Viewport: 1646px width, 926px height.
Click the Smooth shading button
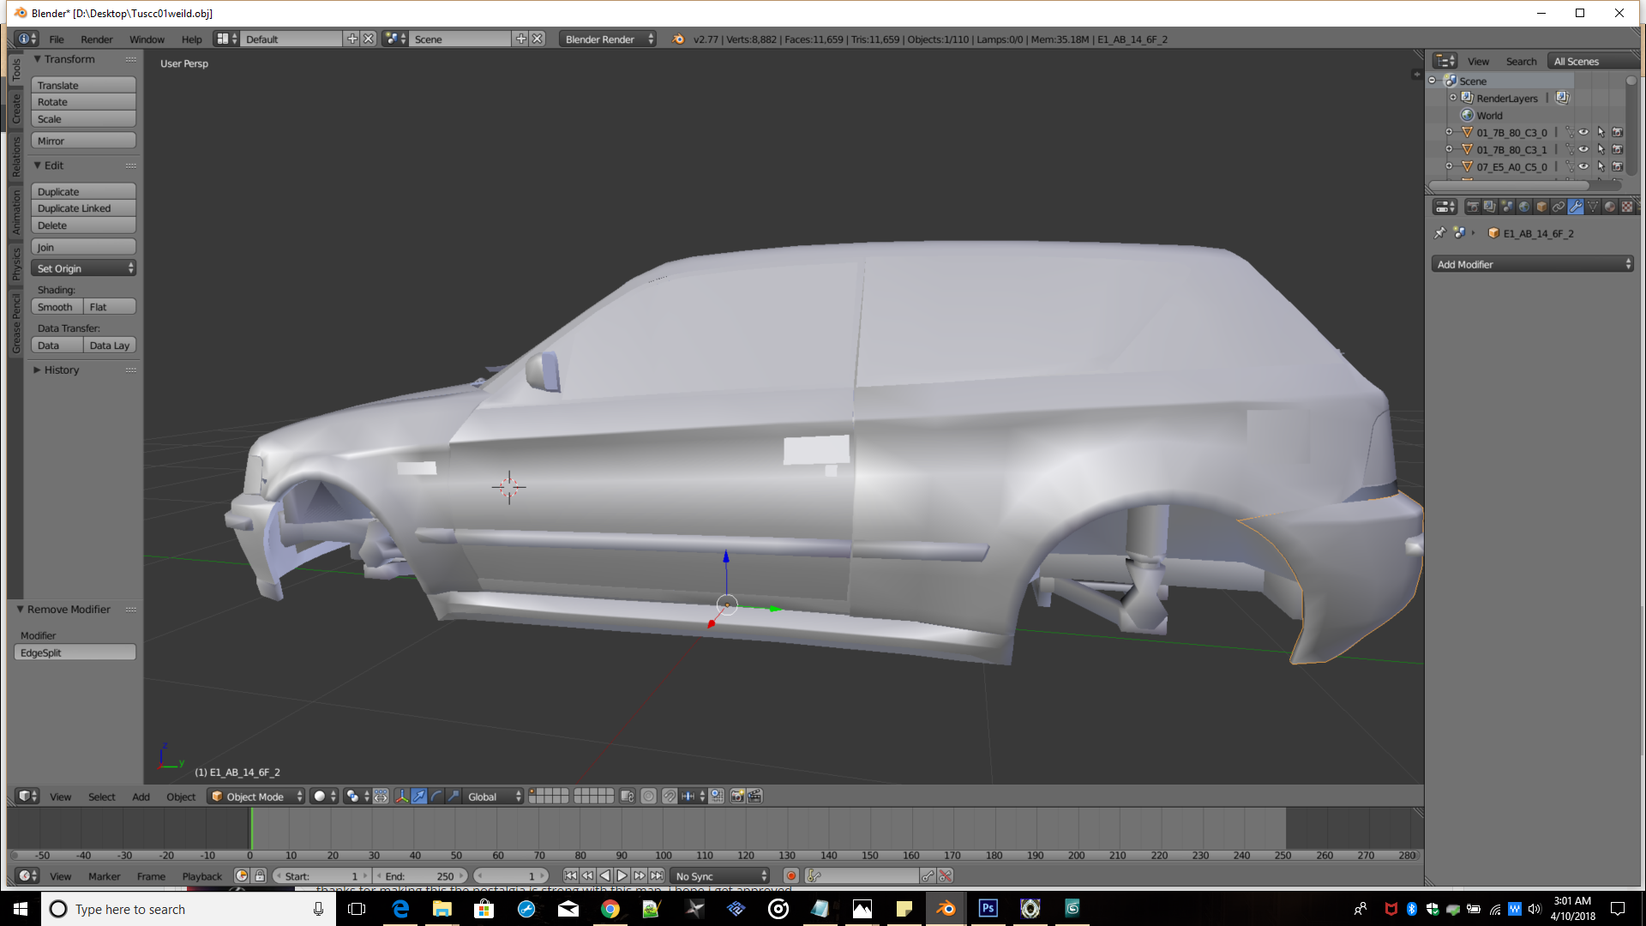coord(57,307)
